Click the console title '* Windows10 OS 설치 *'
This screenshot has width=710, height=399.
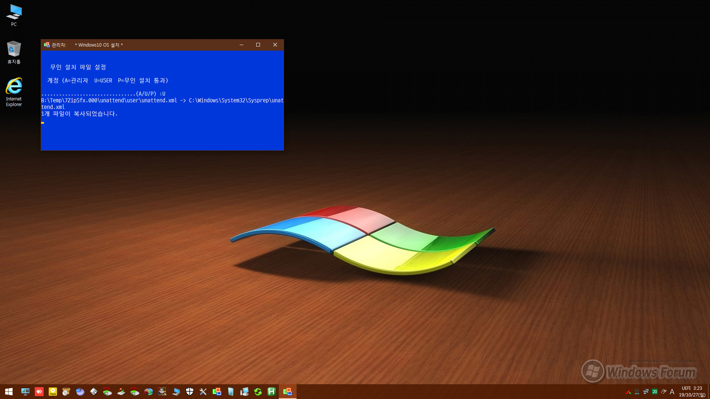coord(99,45)
